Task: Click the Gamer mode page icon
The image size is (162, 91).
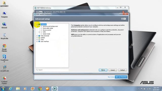Action: point(42,34)
